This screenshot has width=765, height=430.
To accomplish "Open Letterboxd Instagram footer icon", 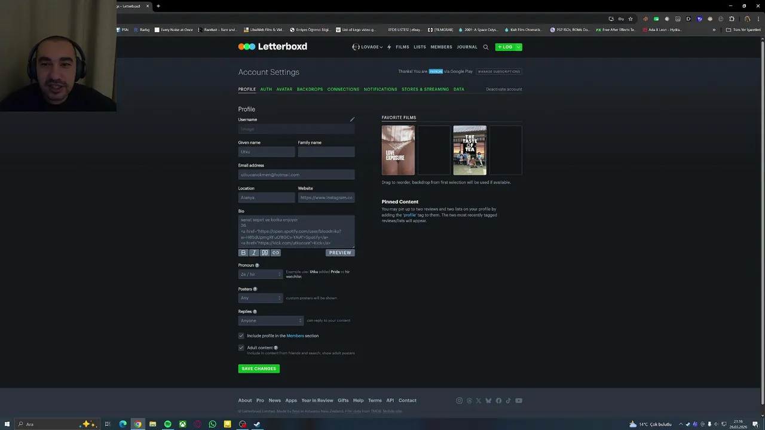I will [459, 401].
